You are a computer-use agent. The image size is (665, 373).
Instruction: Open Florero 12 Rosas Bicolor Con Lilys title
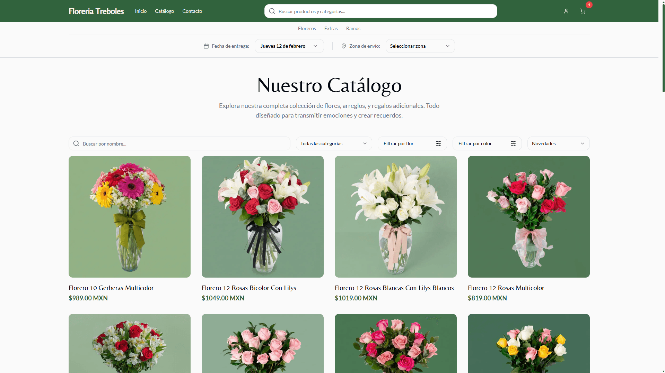(x=249, y=288)
